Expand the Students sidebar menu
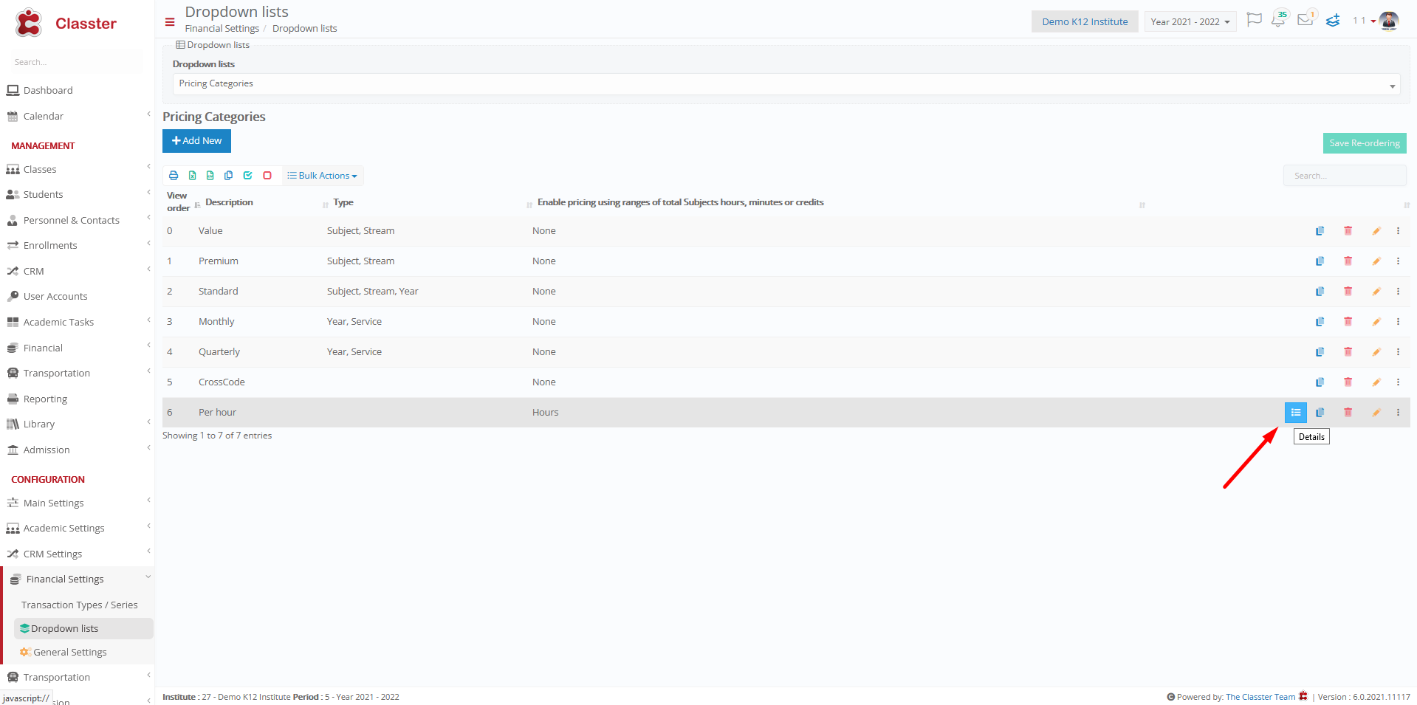 tap(78, 195)
